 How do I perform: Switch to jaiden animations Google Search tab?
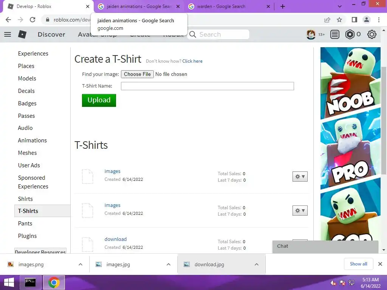tap(139, 6)
